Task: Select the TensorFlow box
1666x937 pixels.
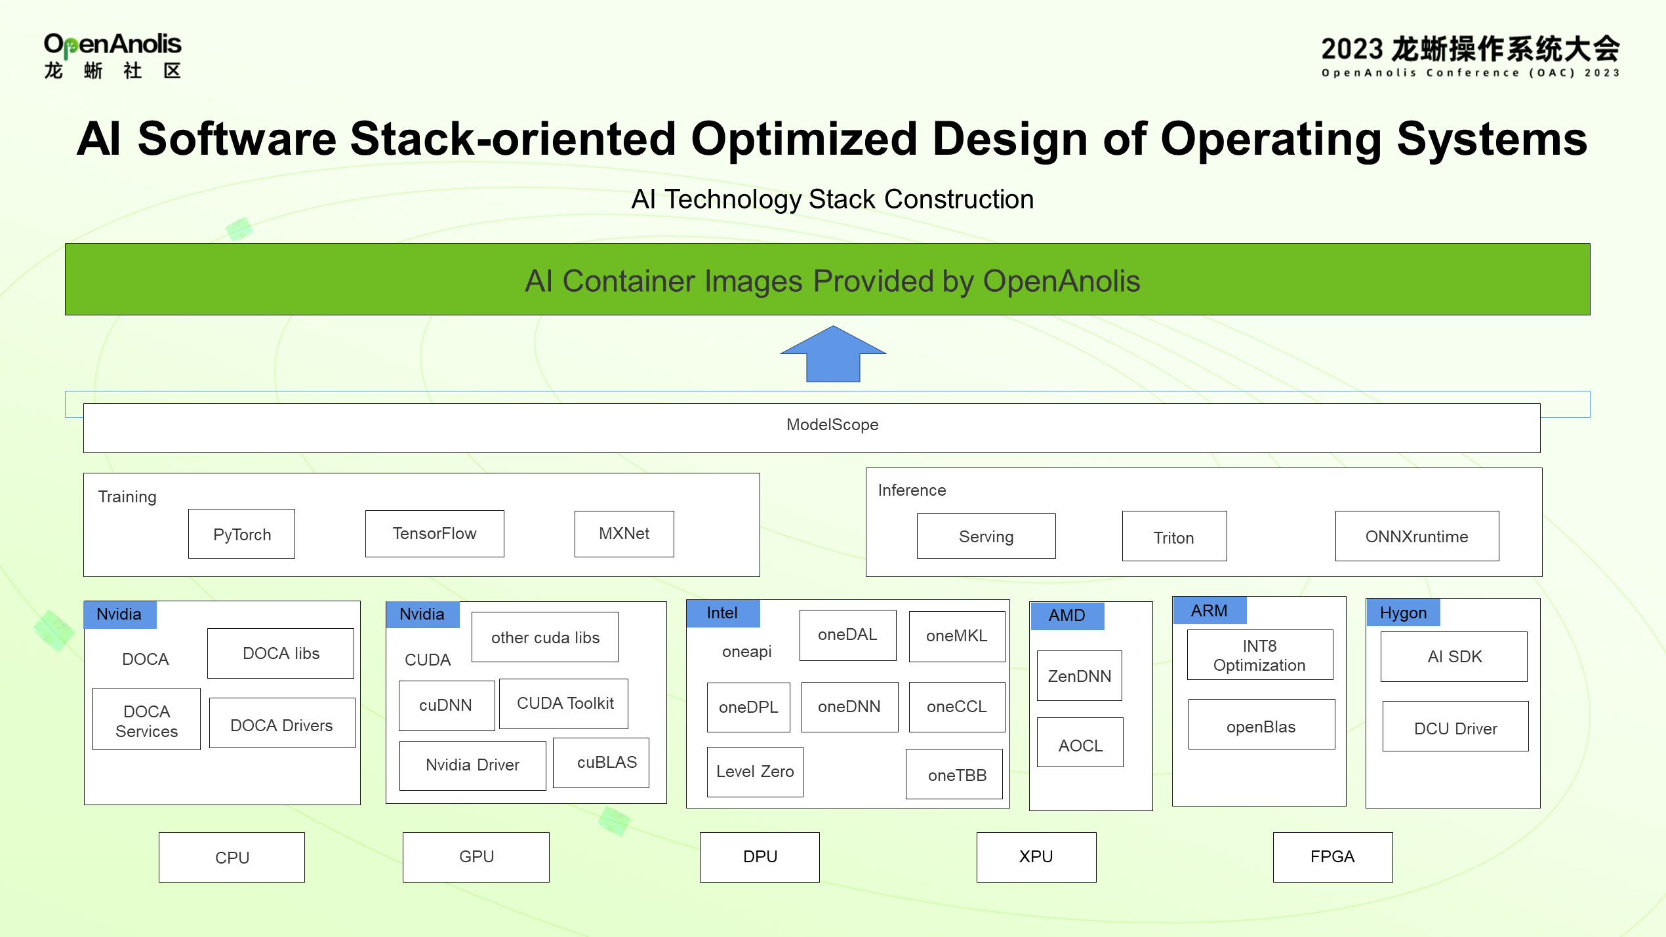Action: pyautogui.click(x=435, y=534)
